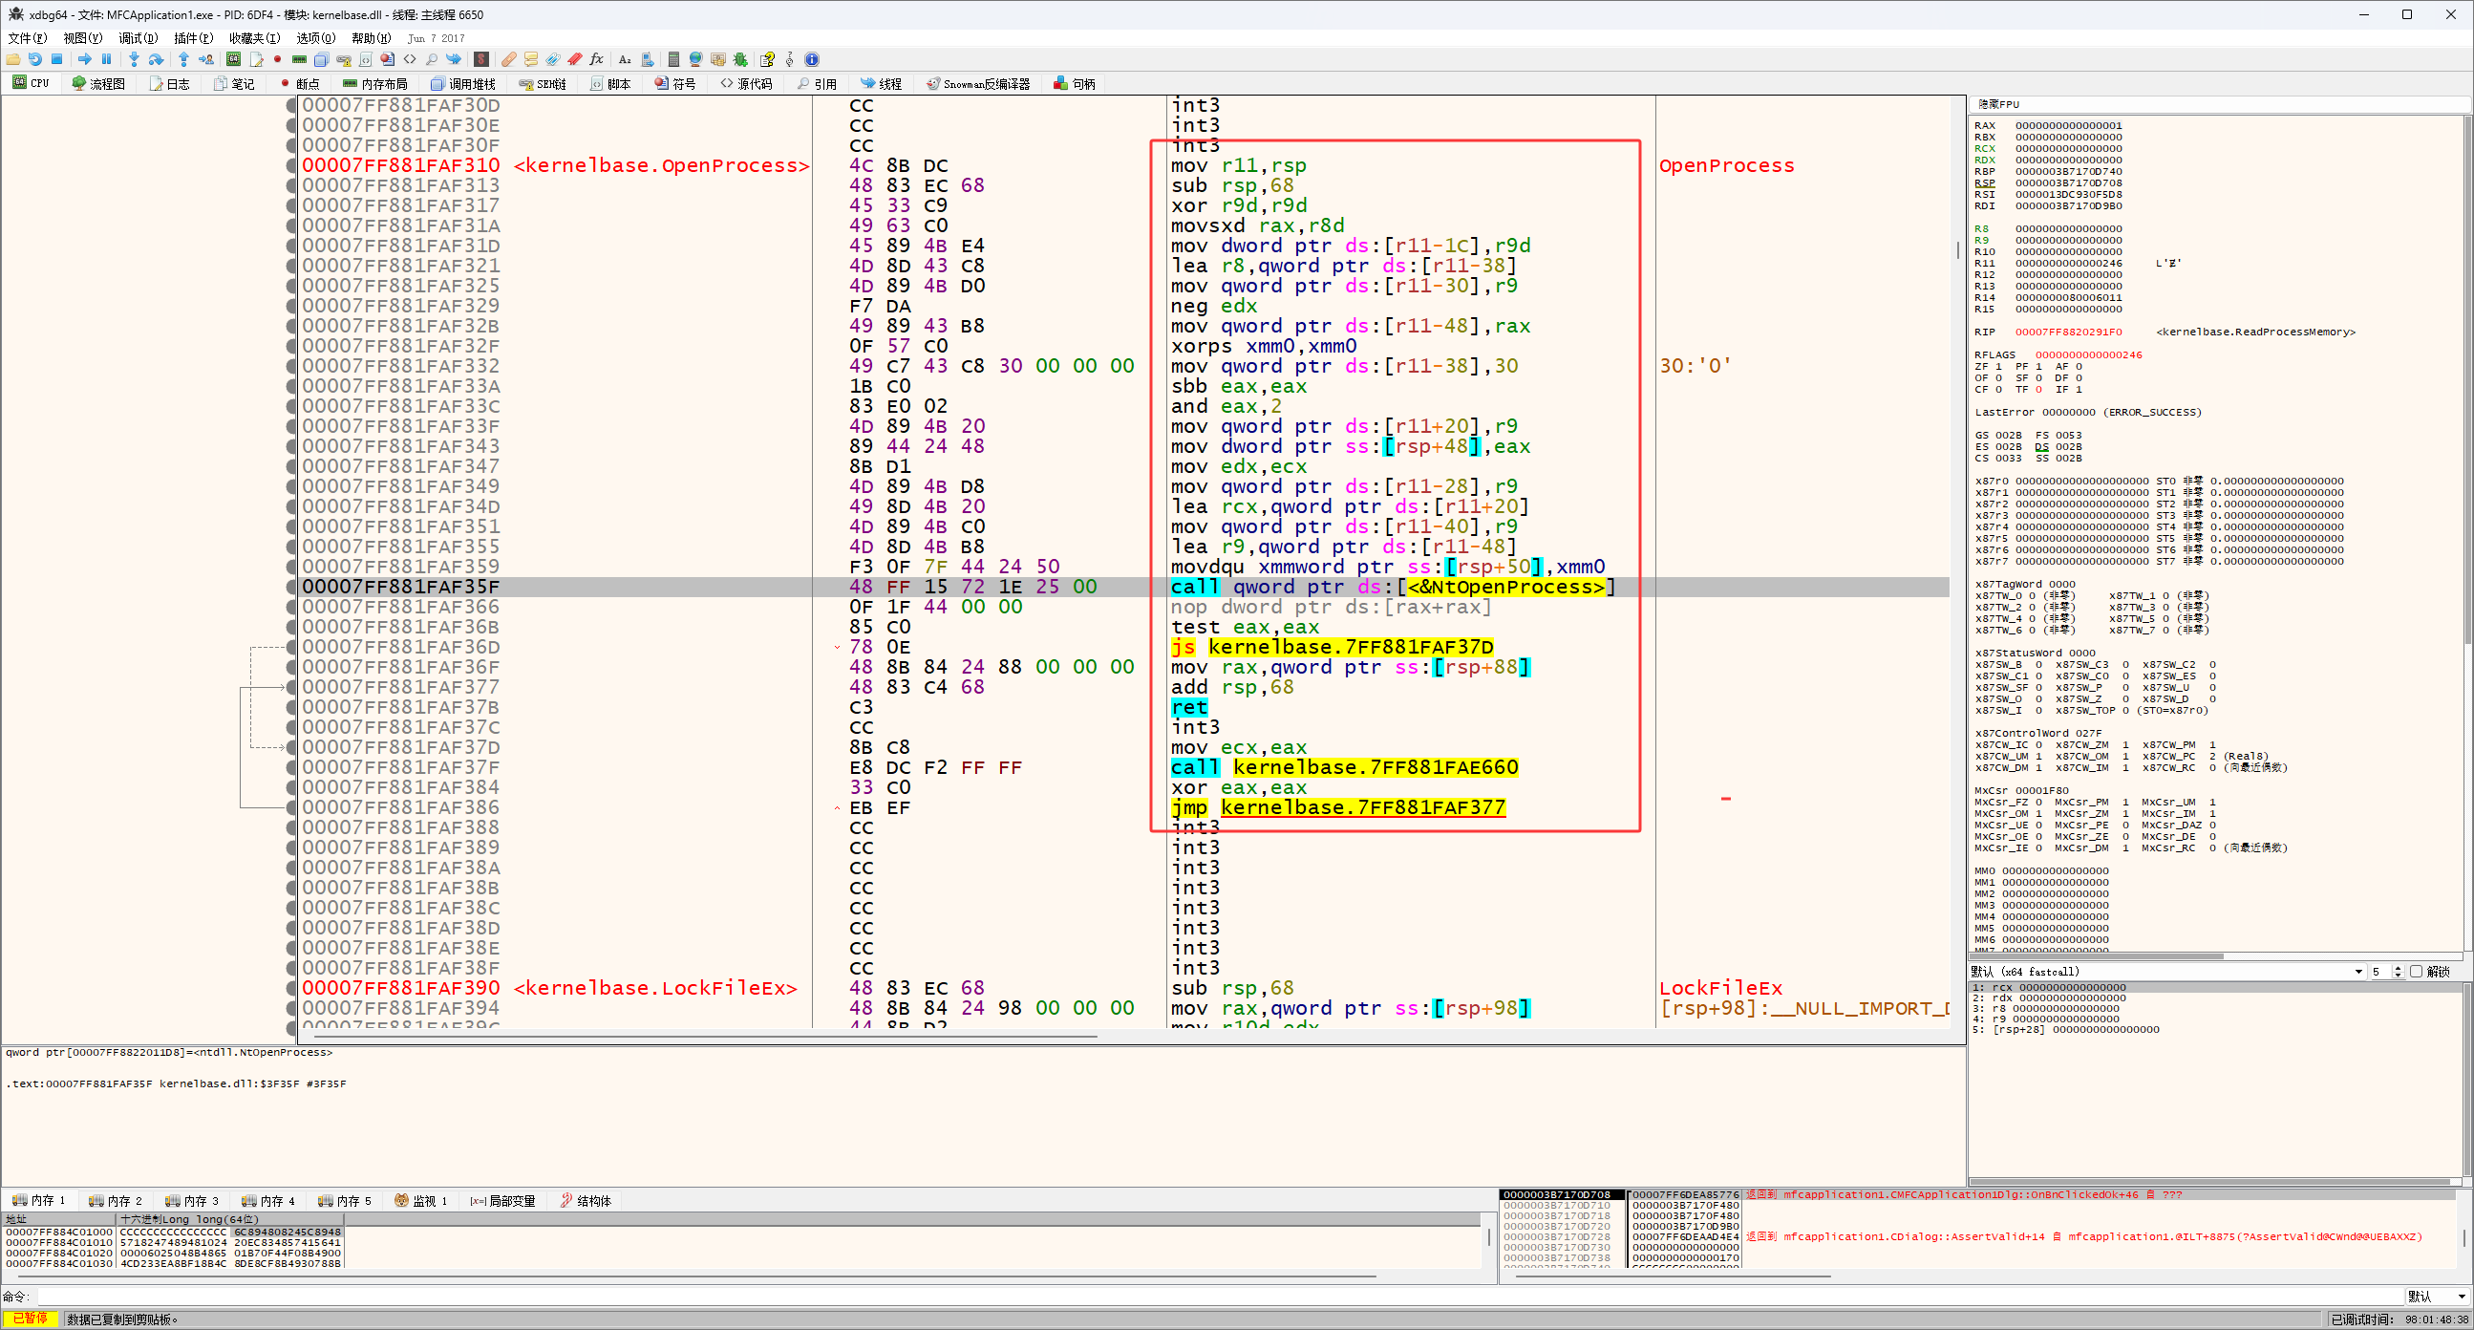This screenshot has height=1330, width=2474.
Task: Enable the 解锁 unlock checkbox
Action: [2417, 972]
